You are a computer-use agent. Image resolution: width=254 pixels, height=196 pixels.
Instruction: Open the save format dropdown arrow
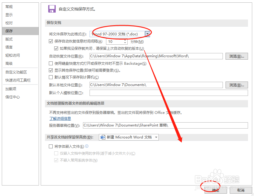coord(147,34)
